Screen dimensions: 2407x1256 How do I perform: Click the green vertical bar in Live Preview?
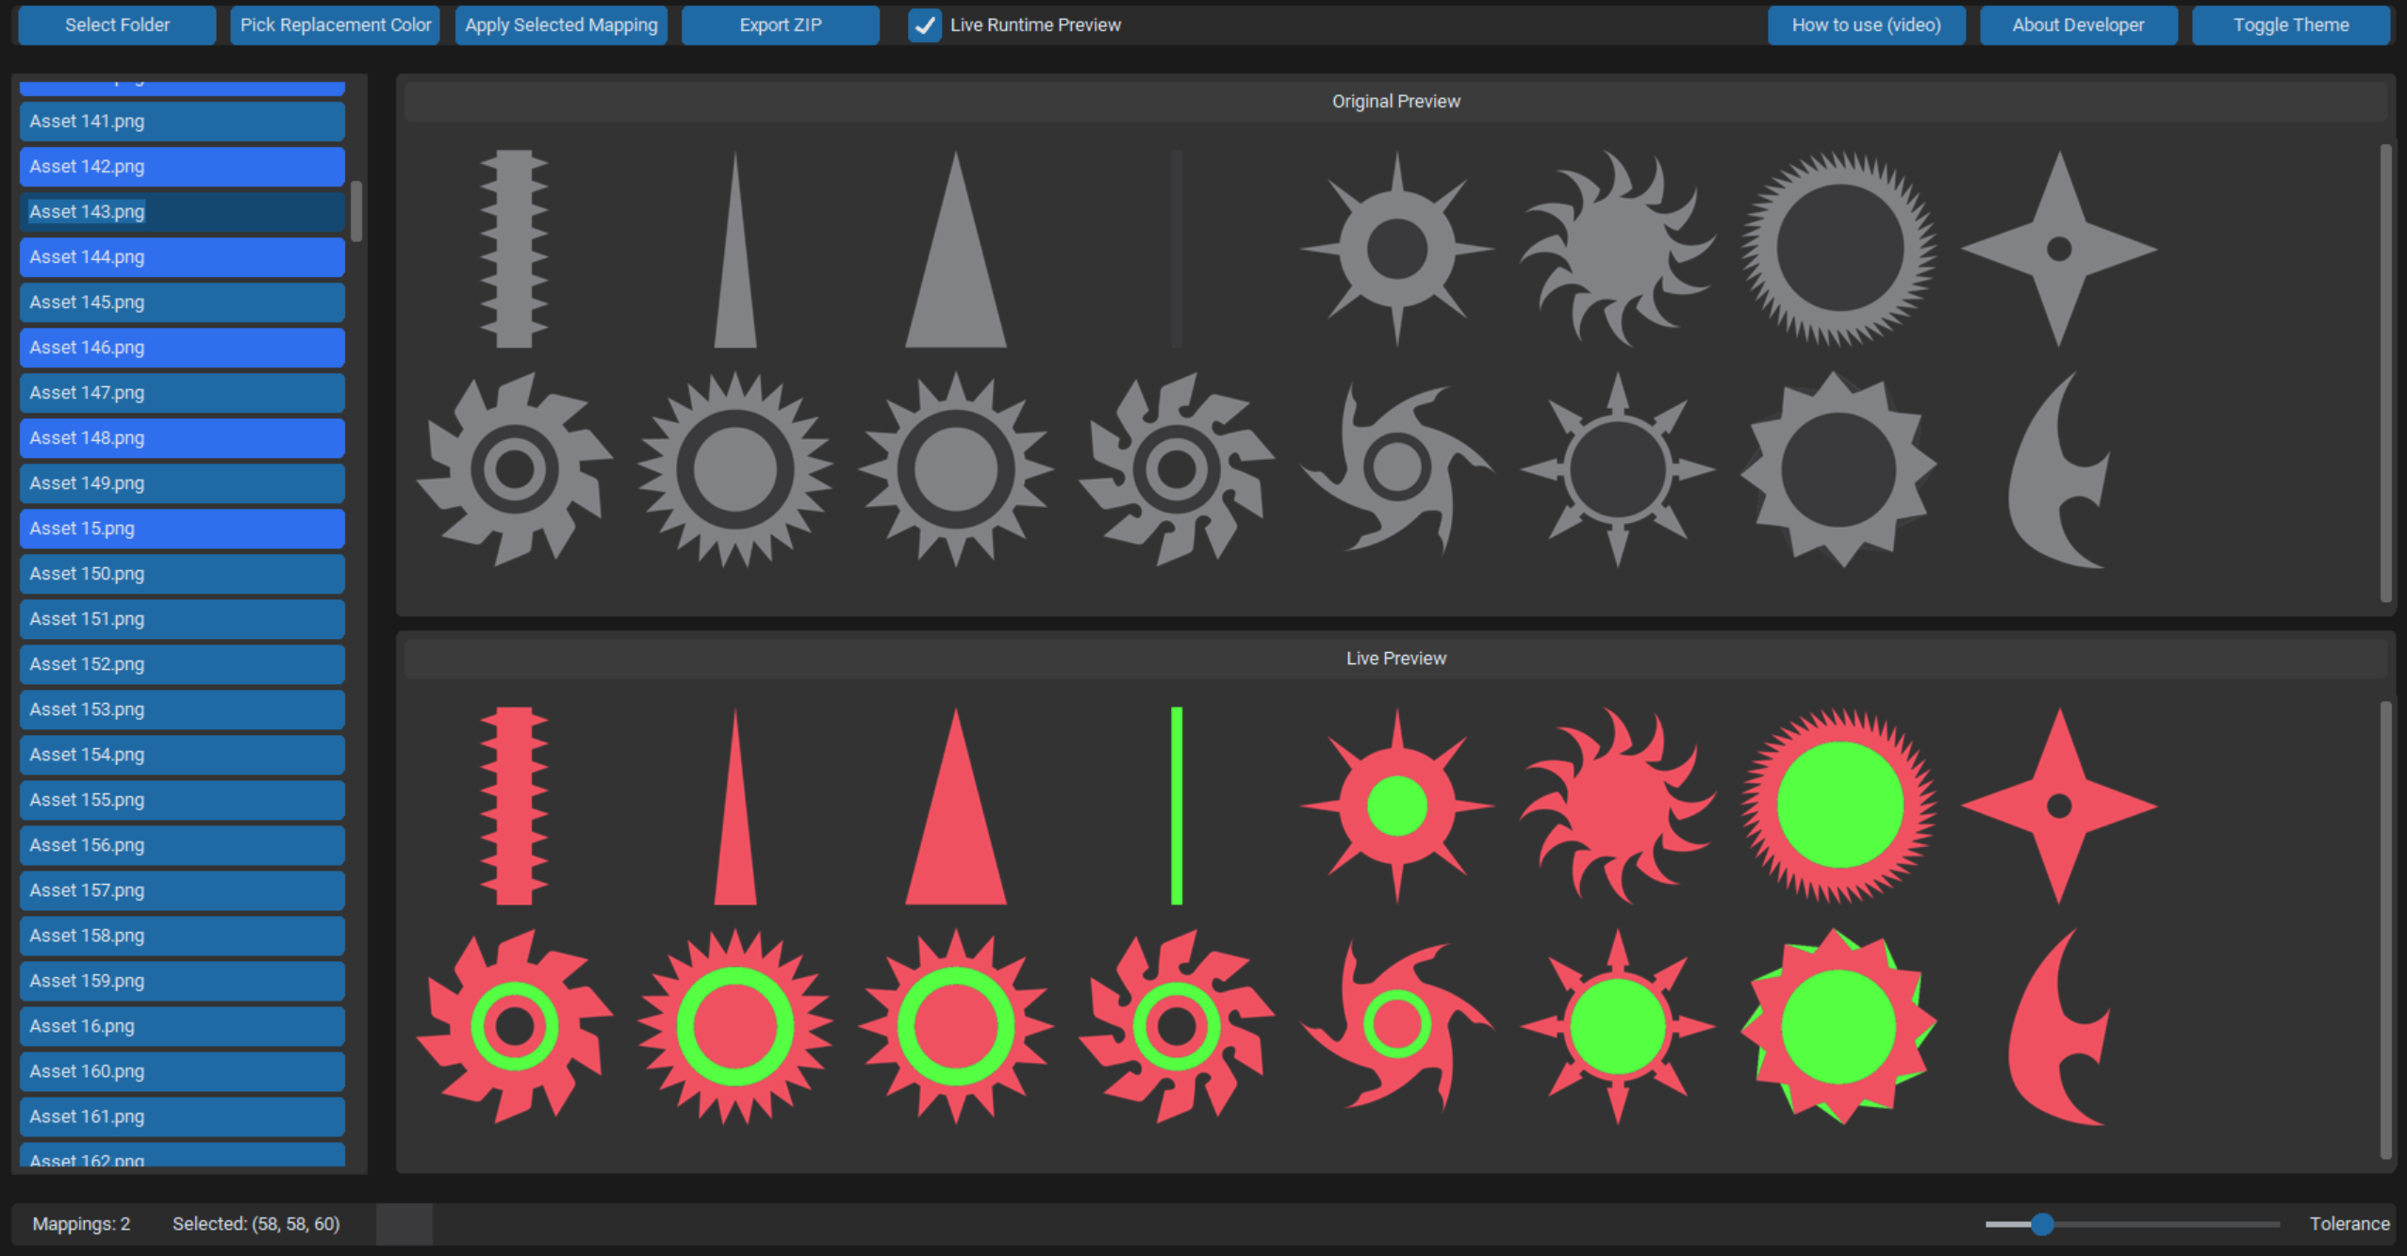click(1177, 806)
